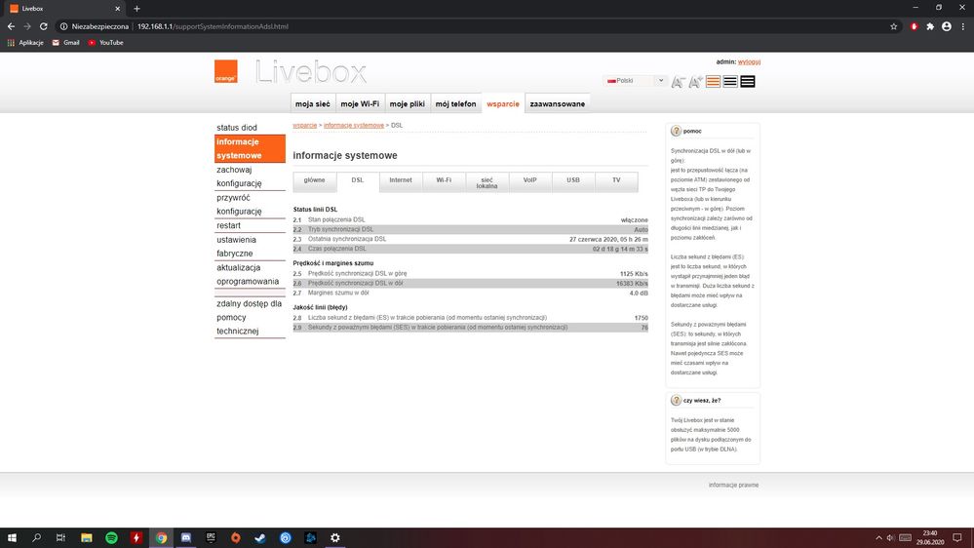The width and height of the screenshot is (974, 548).
Task: Click the wyloguj logout link
Action: click(x=749, y=61)
